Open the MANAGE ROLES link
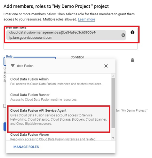Image resolution: width=152 pixels, height=158 pixels. click(x=26, y=147)
